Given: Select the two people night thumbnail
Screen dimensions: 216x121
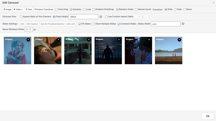Looking at the screenshot, I should (138, 50).
